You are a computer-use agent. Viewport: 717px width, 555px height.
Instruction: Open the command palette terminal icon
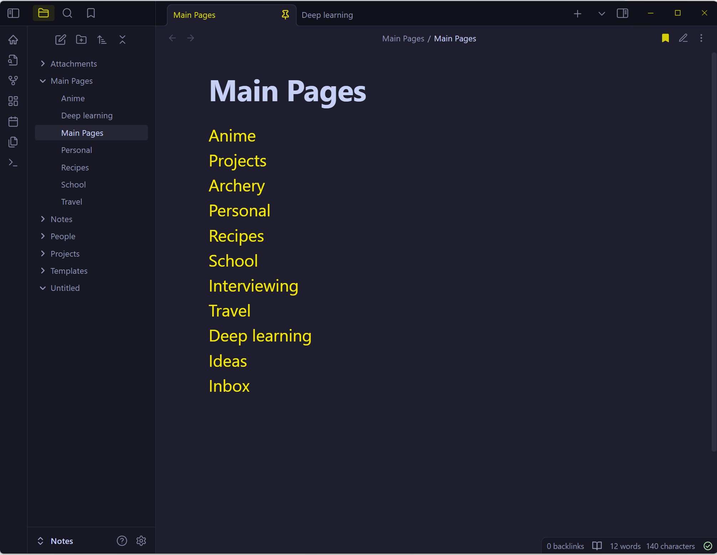pos(13,163)
